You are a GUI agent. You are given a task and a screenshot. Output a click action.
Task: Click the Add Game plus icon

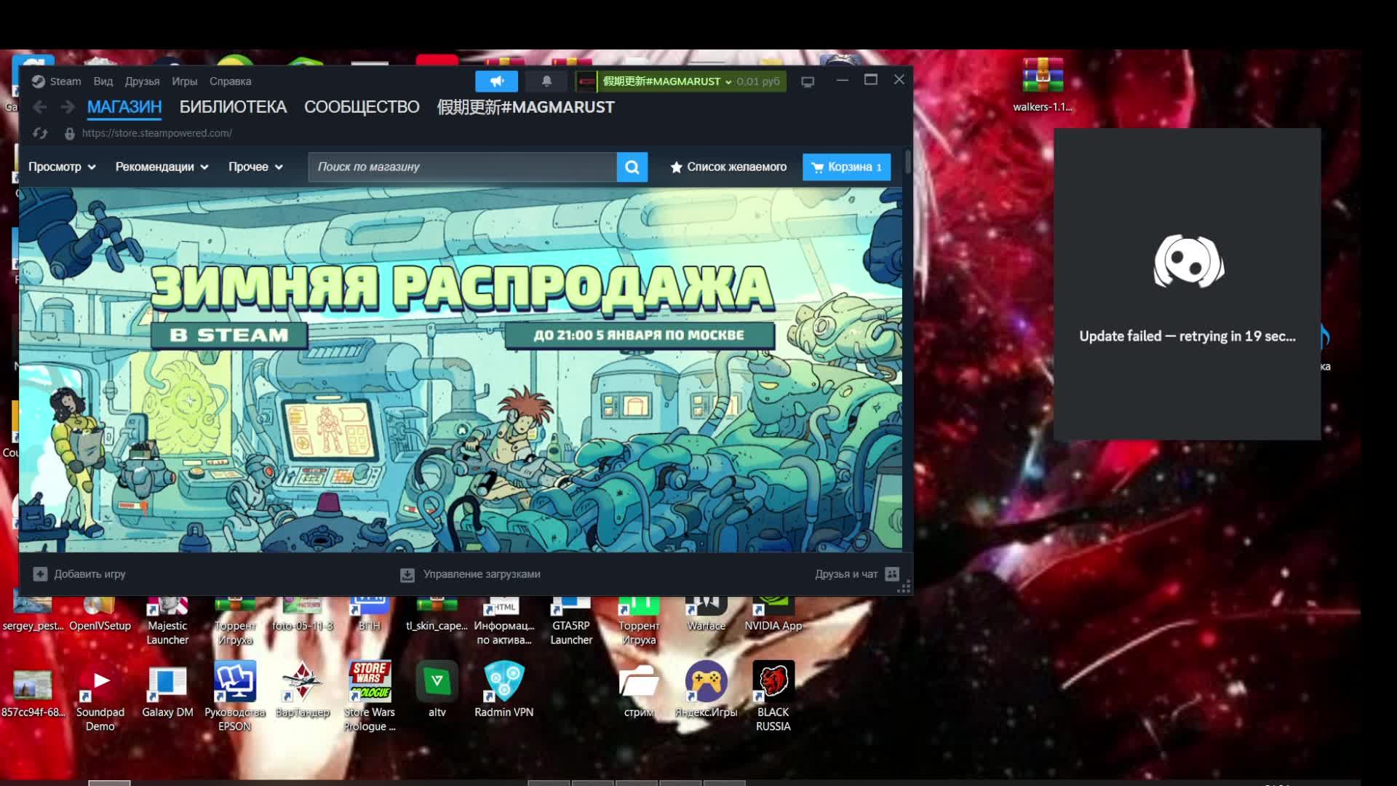(x=40, y=574)
